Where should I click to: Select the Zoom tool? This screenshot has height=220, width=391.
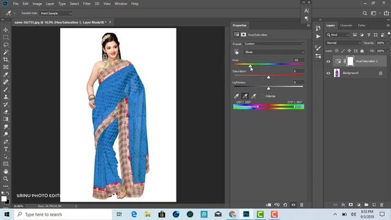tap(5, 179)
